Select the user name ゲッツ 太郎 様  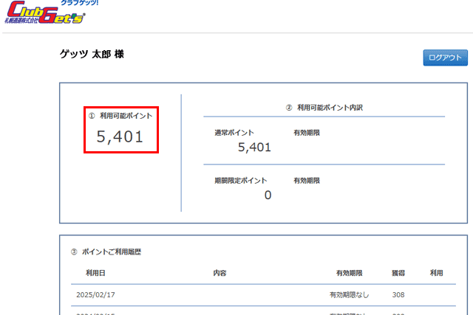92,55
